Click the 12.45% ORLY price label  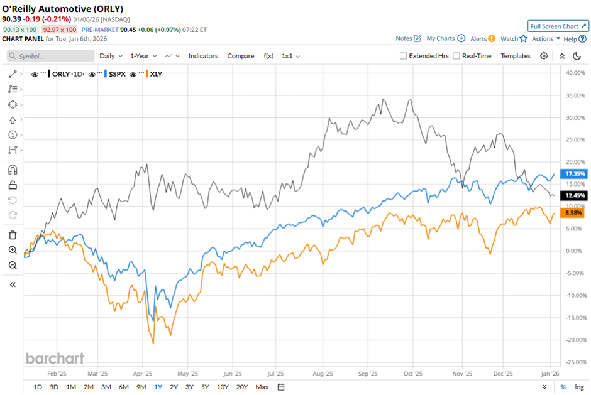[575, 195]
